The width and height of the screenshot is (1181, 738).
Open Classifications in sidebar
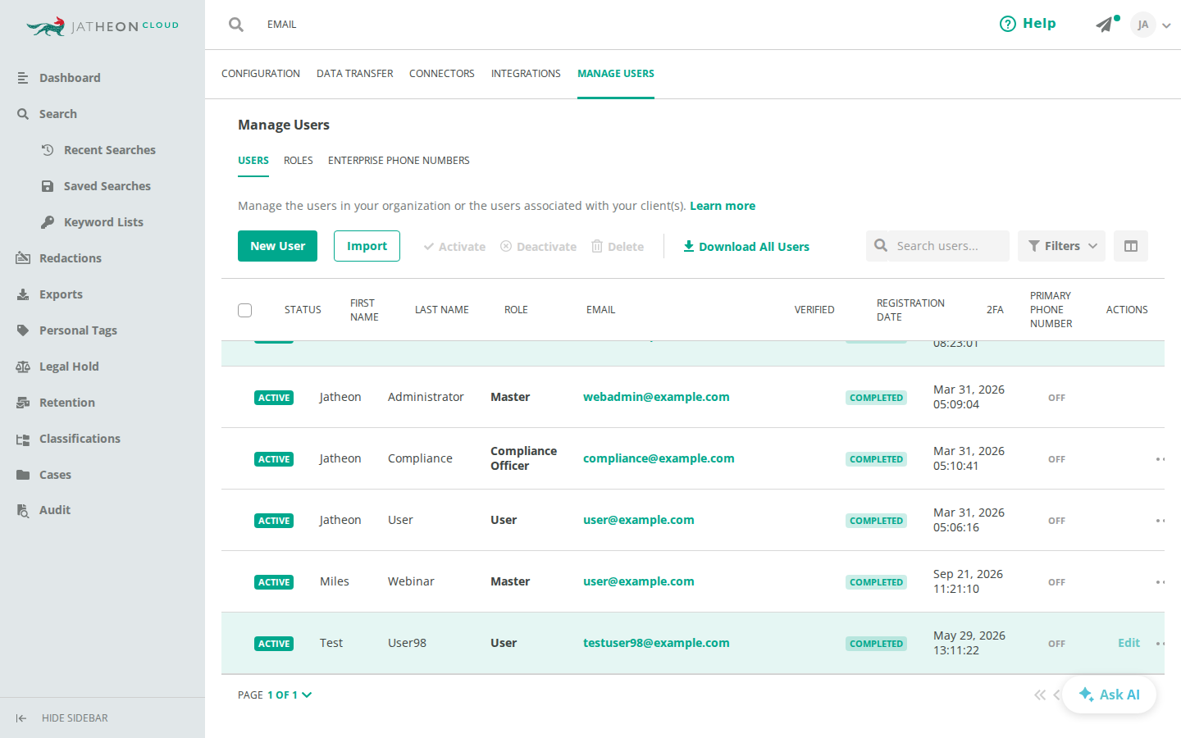point(80,439)
